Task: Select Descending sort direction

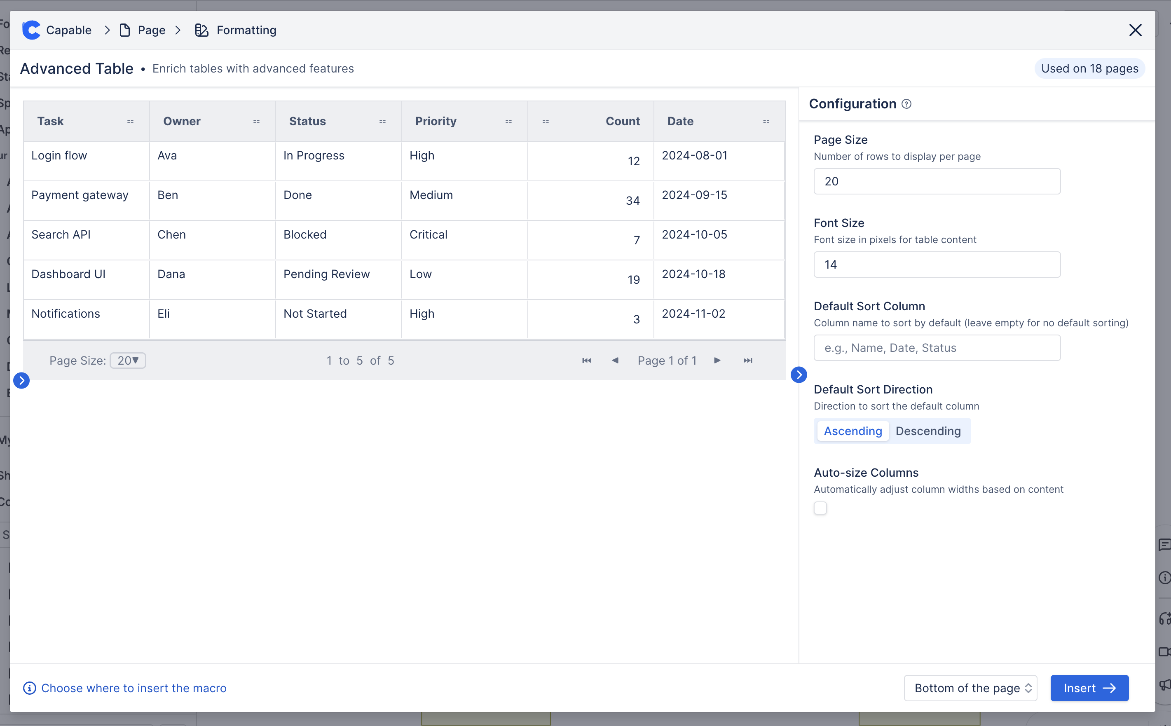Action: 927,431
